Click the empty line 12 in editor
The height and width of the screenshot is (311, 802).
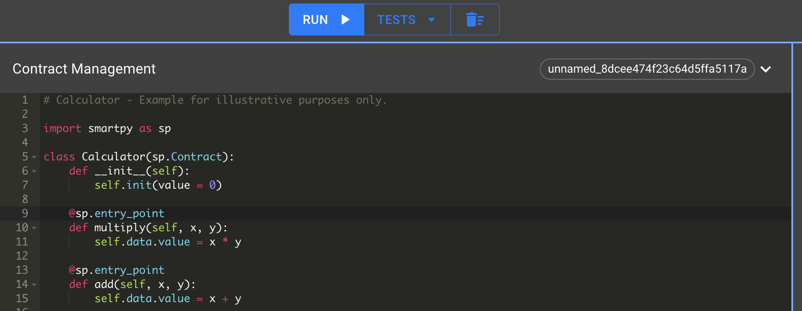coord(177,256)
